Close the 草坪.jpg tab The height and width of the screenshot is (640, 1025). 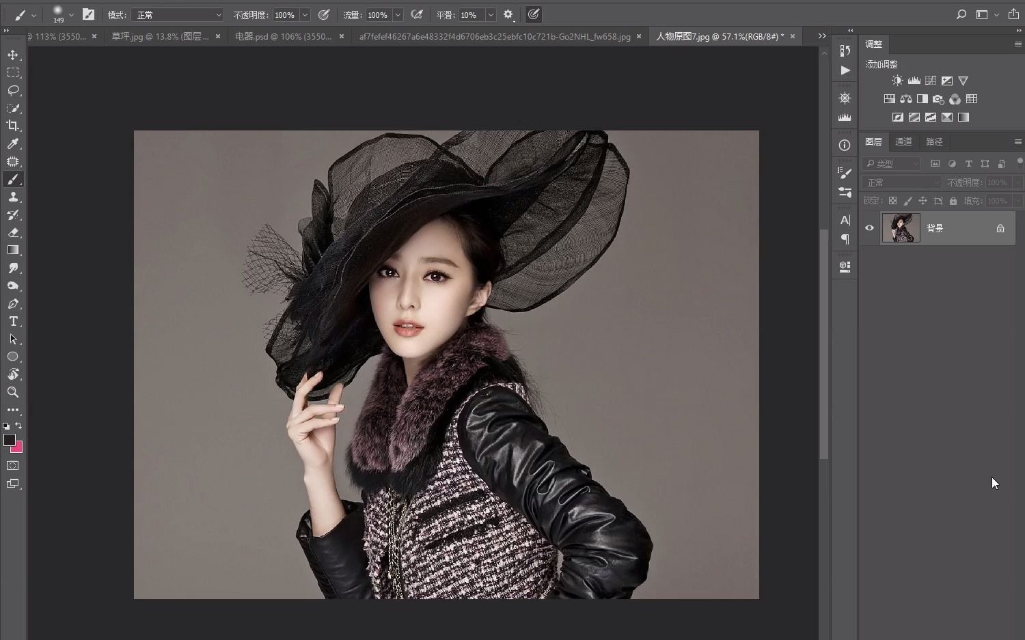point(219,36)
